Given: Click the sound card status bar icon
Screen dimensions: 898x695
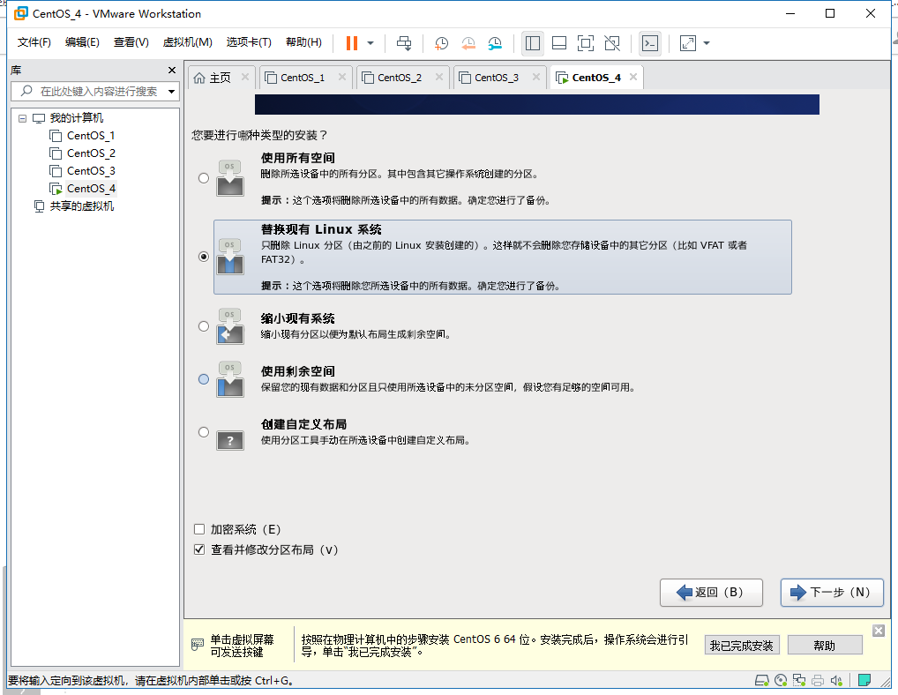Looking at the screenshot, I should click(x=836, y=681).
